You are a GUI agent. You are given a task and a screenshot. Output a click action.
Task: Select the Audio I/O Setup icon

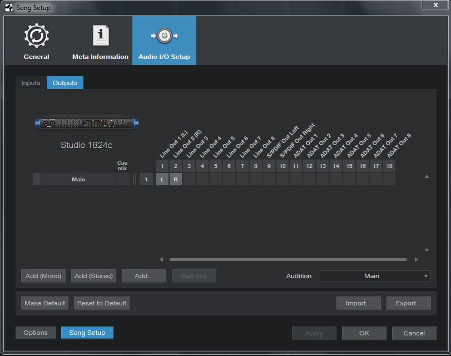coord(164,36)
